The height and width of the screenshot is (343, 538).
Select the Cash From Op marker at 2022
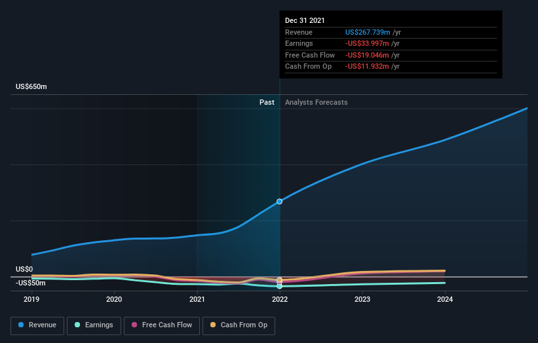pyautogui.click(x=280, y=280)
